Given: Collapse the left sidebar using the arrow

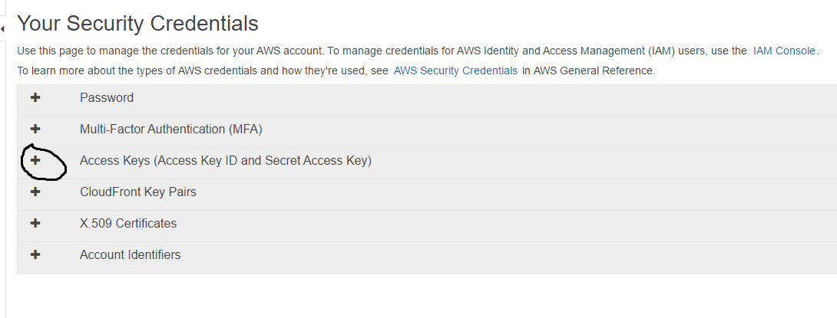Looking at the screenshot, I should click(x=2, y=29).
